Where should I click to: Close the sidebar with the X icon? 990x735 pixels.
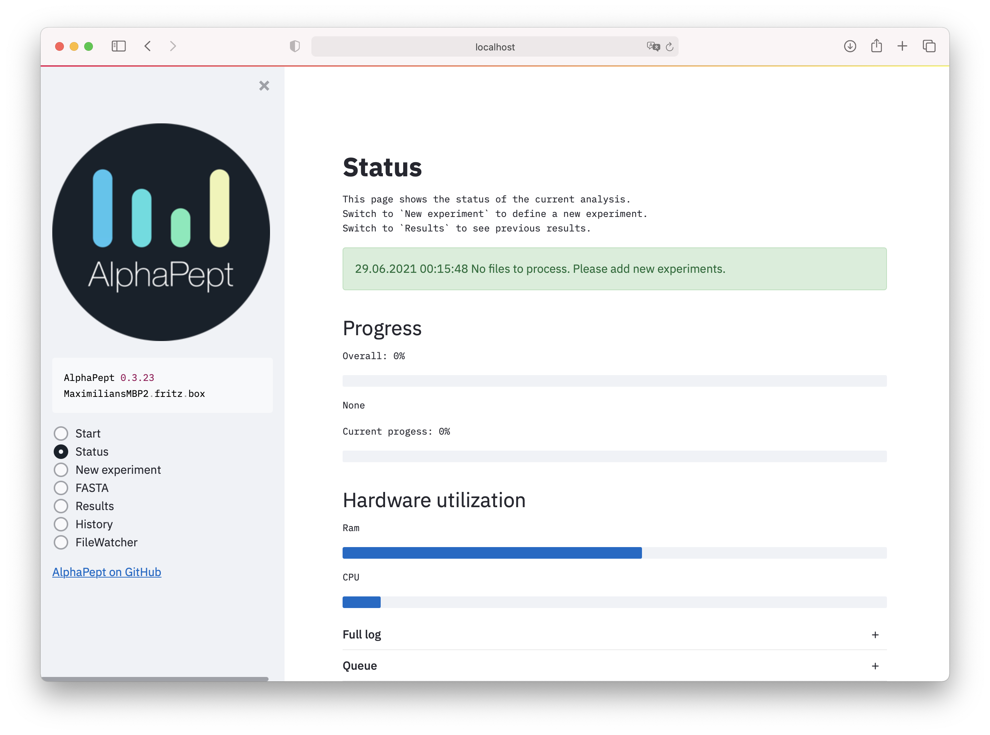coord(264,85)
